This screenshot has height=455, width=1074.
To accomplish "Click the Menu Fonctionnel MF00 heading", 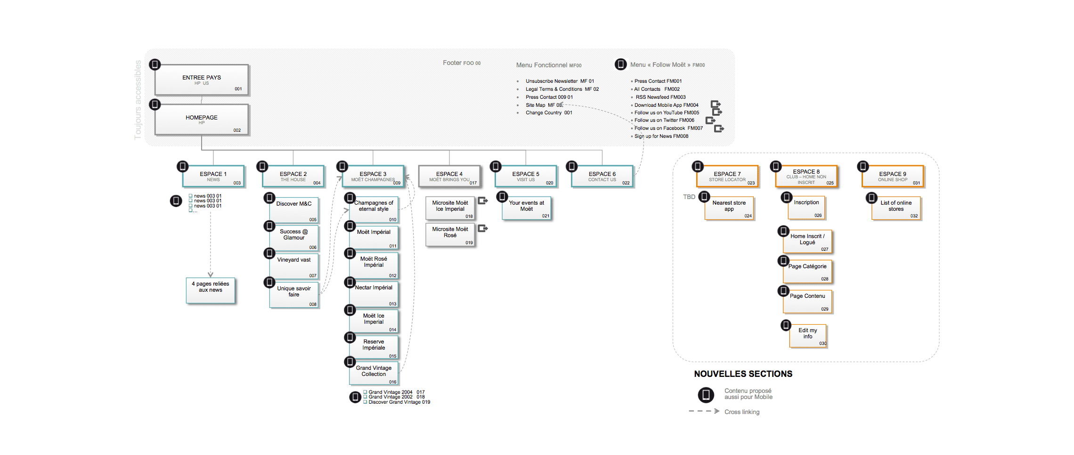I will tap(549, 65).
